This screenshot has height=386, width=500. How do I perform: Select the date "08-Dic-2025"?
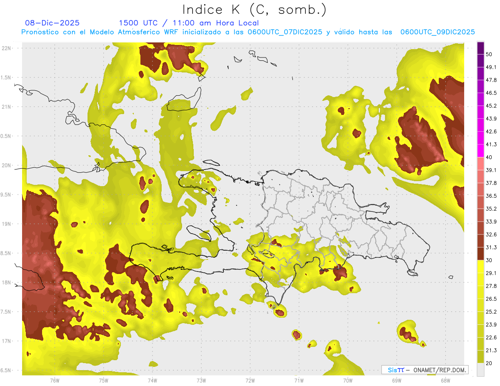[52, 23]
